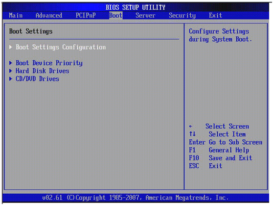Expand the CD/DVD Drives arrow
273x205 pixels.
pyautogui.click(x=11, y=79)
